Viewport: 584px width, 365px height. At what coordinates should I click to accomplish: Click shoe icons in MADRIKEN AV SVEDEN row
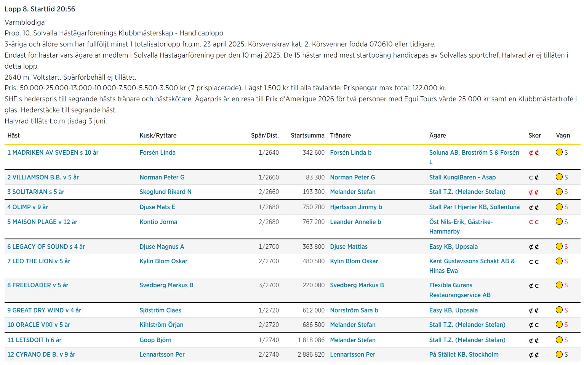pyautogui.click(x=534, y=153)
